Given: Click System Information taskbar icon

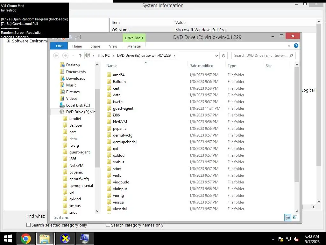Looking at the screenshot, I should [85, 239].
